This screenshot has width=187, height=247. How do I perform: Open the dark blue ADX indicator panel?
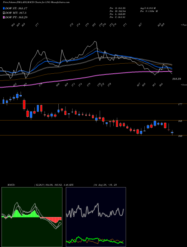coord(96,217)
